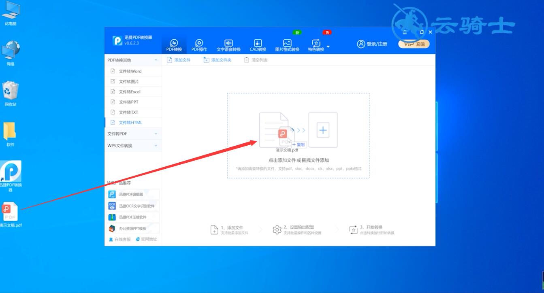Select 文件转TXT in the sidebar
Screen dimensions: 544x293
click(x=133, y=112)
